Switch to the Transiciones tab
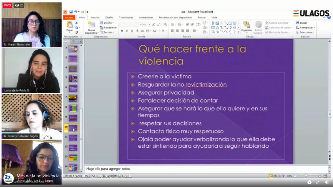This screenshot has width=333, height=187. (126, 18)
